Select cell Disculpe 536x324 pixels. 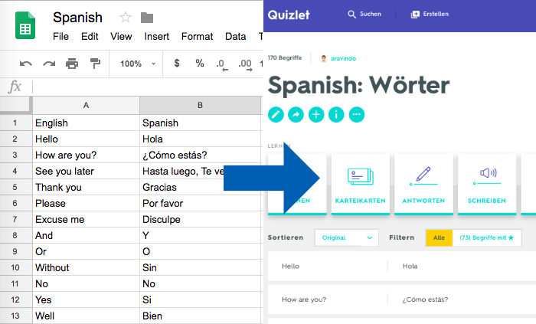click(x=201, y=219)
